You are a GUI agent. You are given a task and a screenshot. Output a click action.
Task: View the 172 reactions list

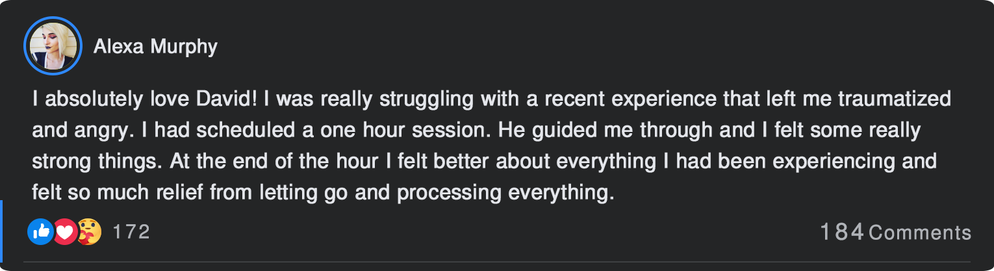point(131,231)
